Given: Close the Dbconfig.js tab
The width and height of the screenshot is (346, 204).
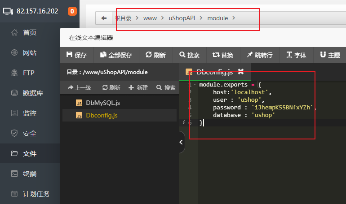Looking at the screenshot, I should coord(241,71).
